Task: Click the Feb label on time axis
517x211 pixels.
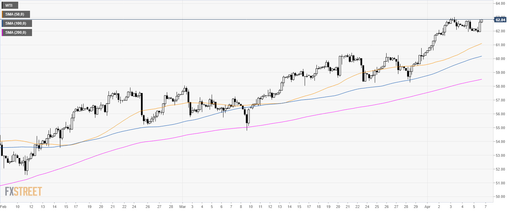Action: point(3,206)
